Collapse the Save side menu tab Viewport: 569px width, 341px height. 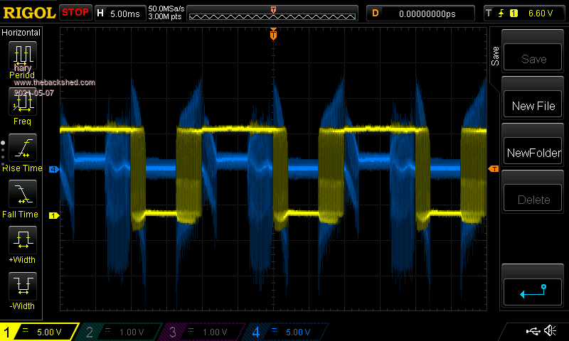coord(496,57)
